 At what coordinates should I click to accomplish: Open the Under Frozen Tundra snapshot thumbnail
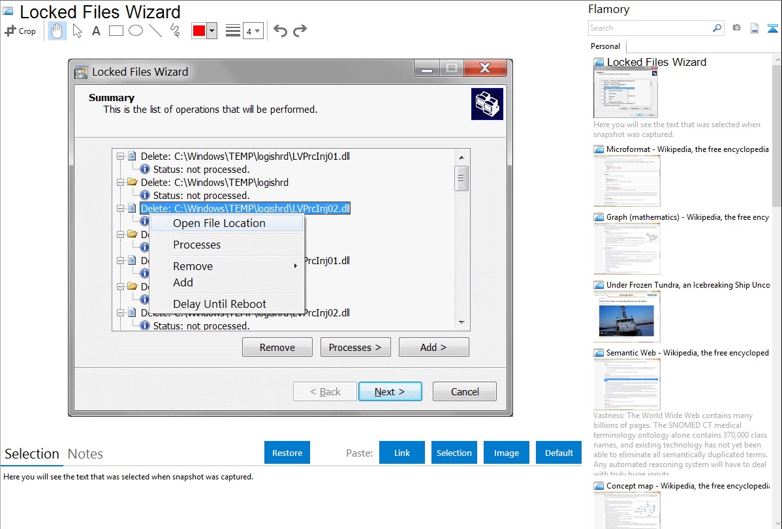[x=627, y=316]
